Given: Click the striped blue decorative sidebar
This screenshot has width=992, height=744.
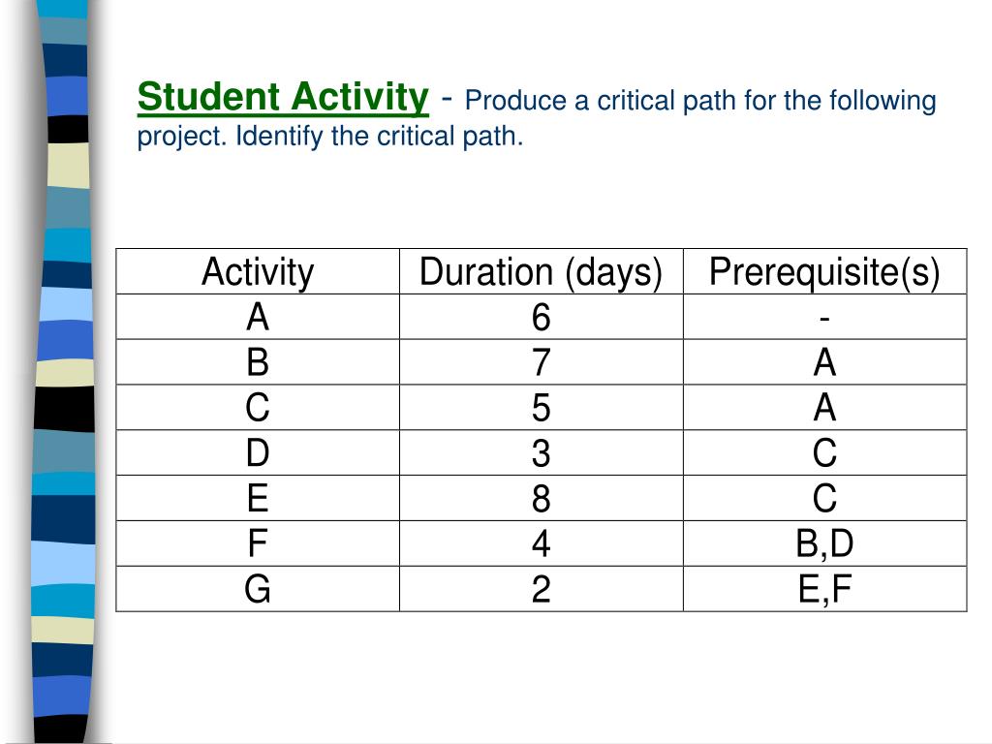Looking at the screenshot, I should tap(63, 372).
